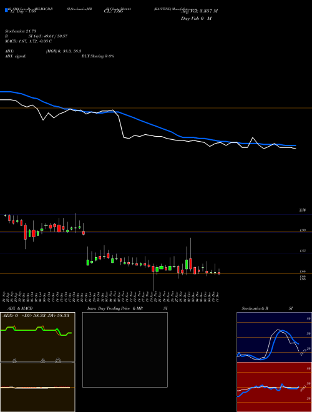Click the tall red candle with the highest wick in early December
Screen dimensions: 312x412
pos(190,264)
